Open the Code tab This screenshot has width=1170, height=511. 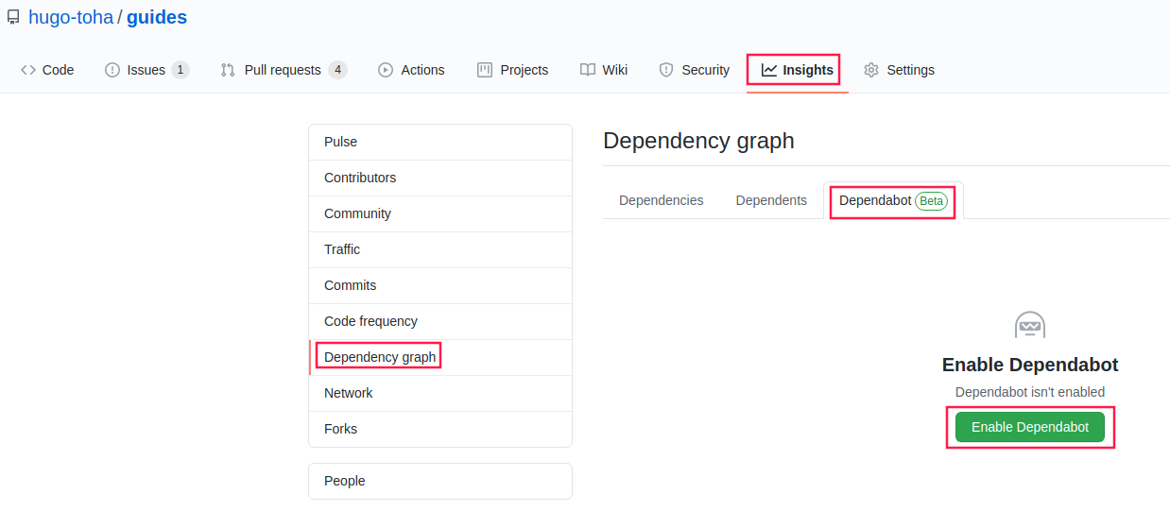click(x=47, y=70)
